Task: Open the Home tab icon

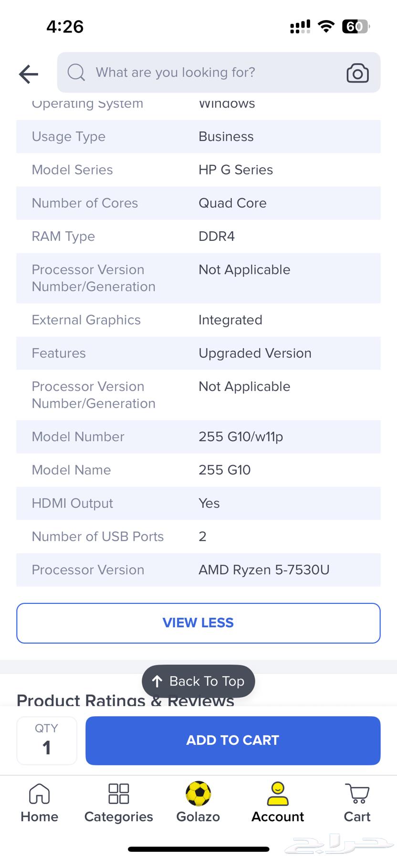Action: [39, 794]
